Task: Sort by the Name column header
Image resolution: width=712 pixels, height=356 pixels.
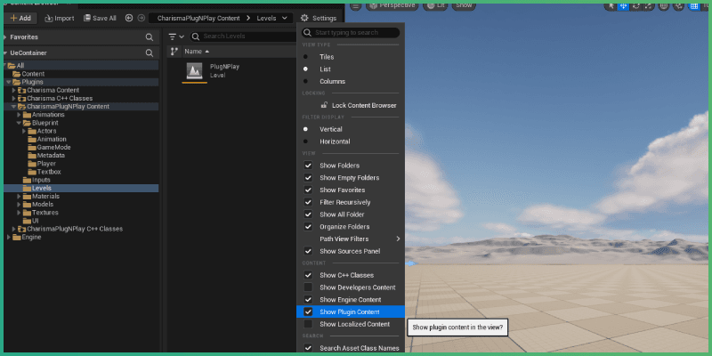Action: tap(197, 52)
